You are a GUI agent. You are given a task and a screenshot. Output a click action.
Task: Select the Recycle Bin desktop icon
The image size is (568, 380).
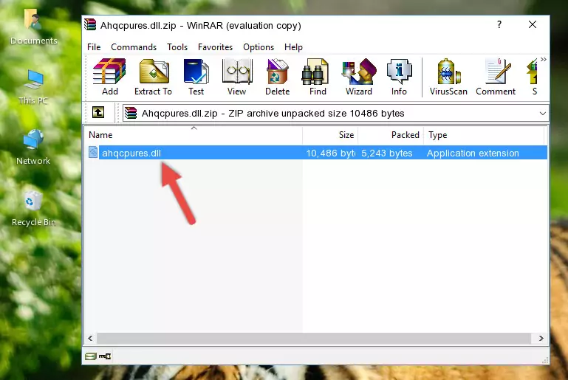[x=34, y=209]
